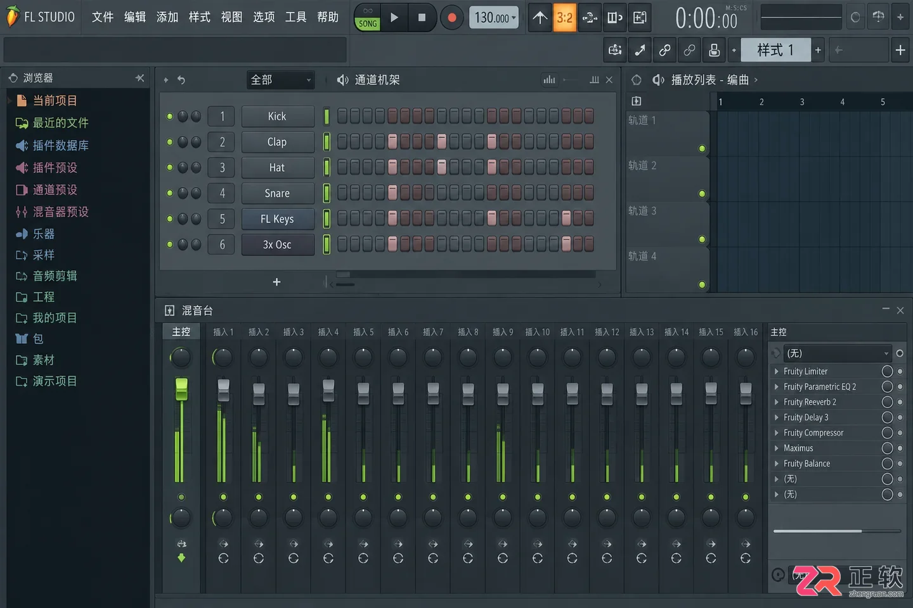Arm the record button
The width and height of the screenshot is (913, 608).
tap(451, 18)
